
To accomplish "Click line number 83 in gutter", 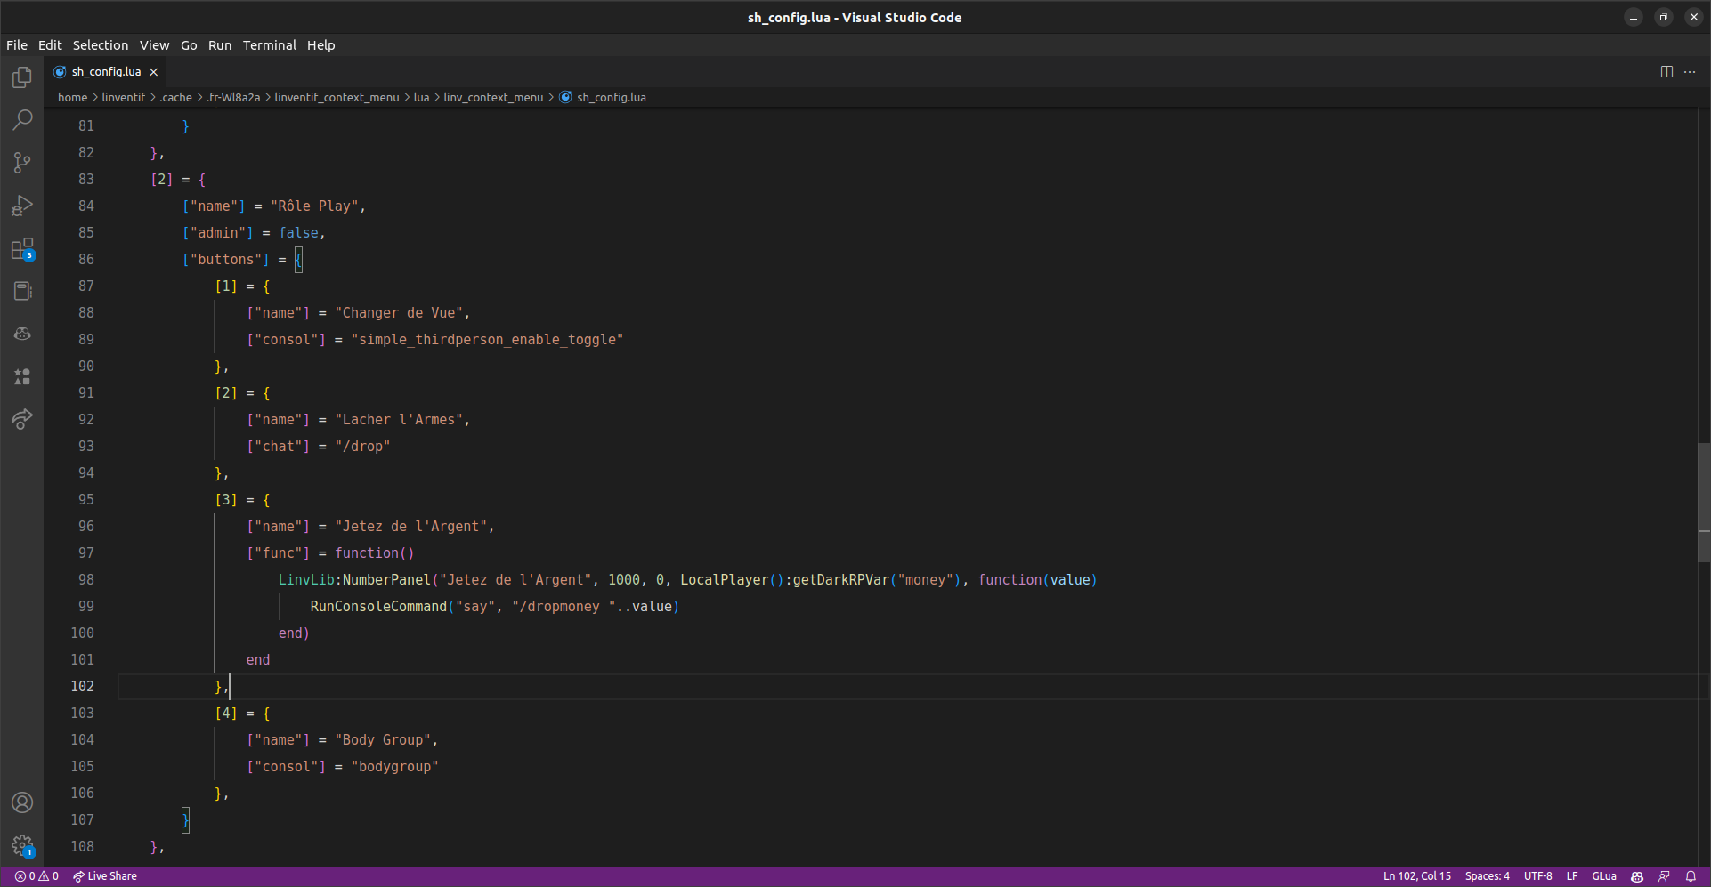I will point(85,180).
